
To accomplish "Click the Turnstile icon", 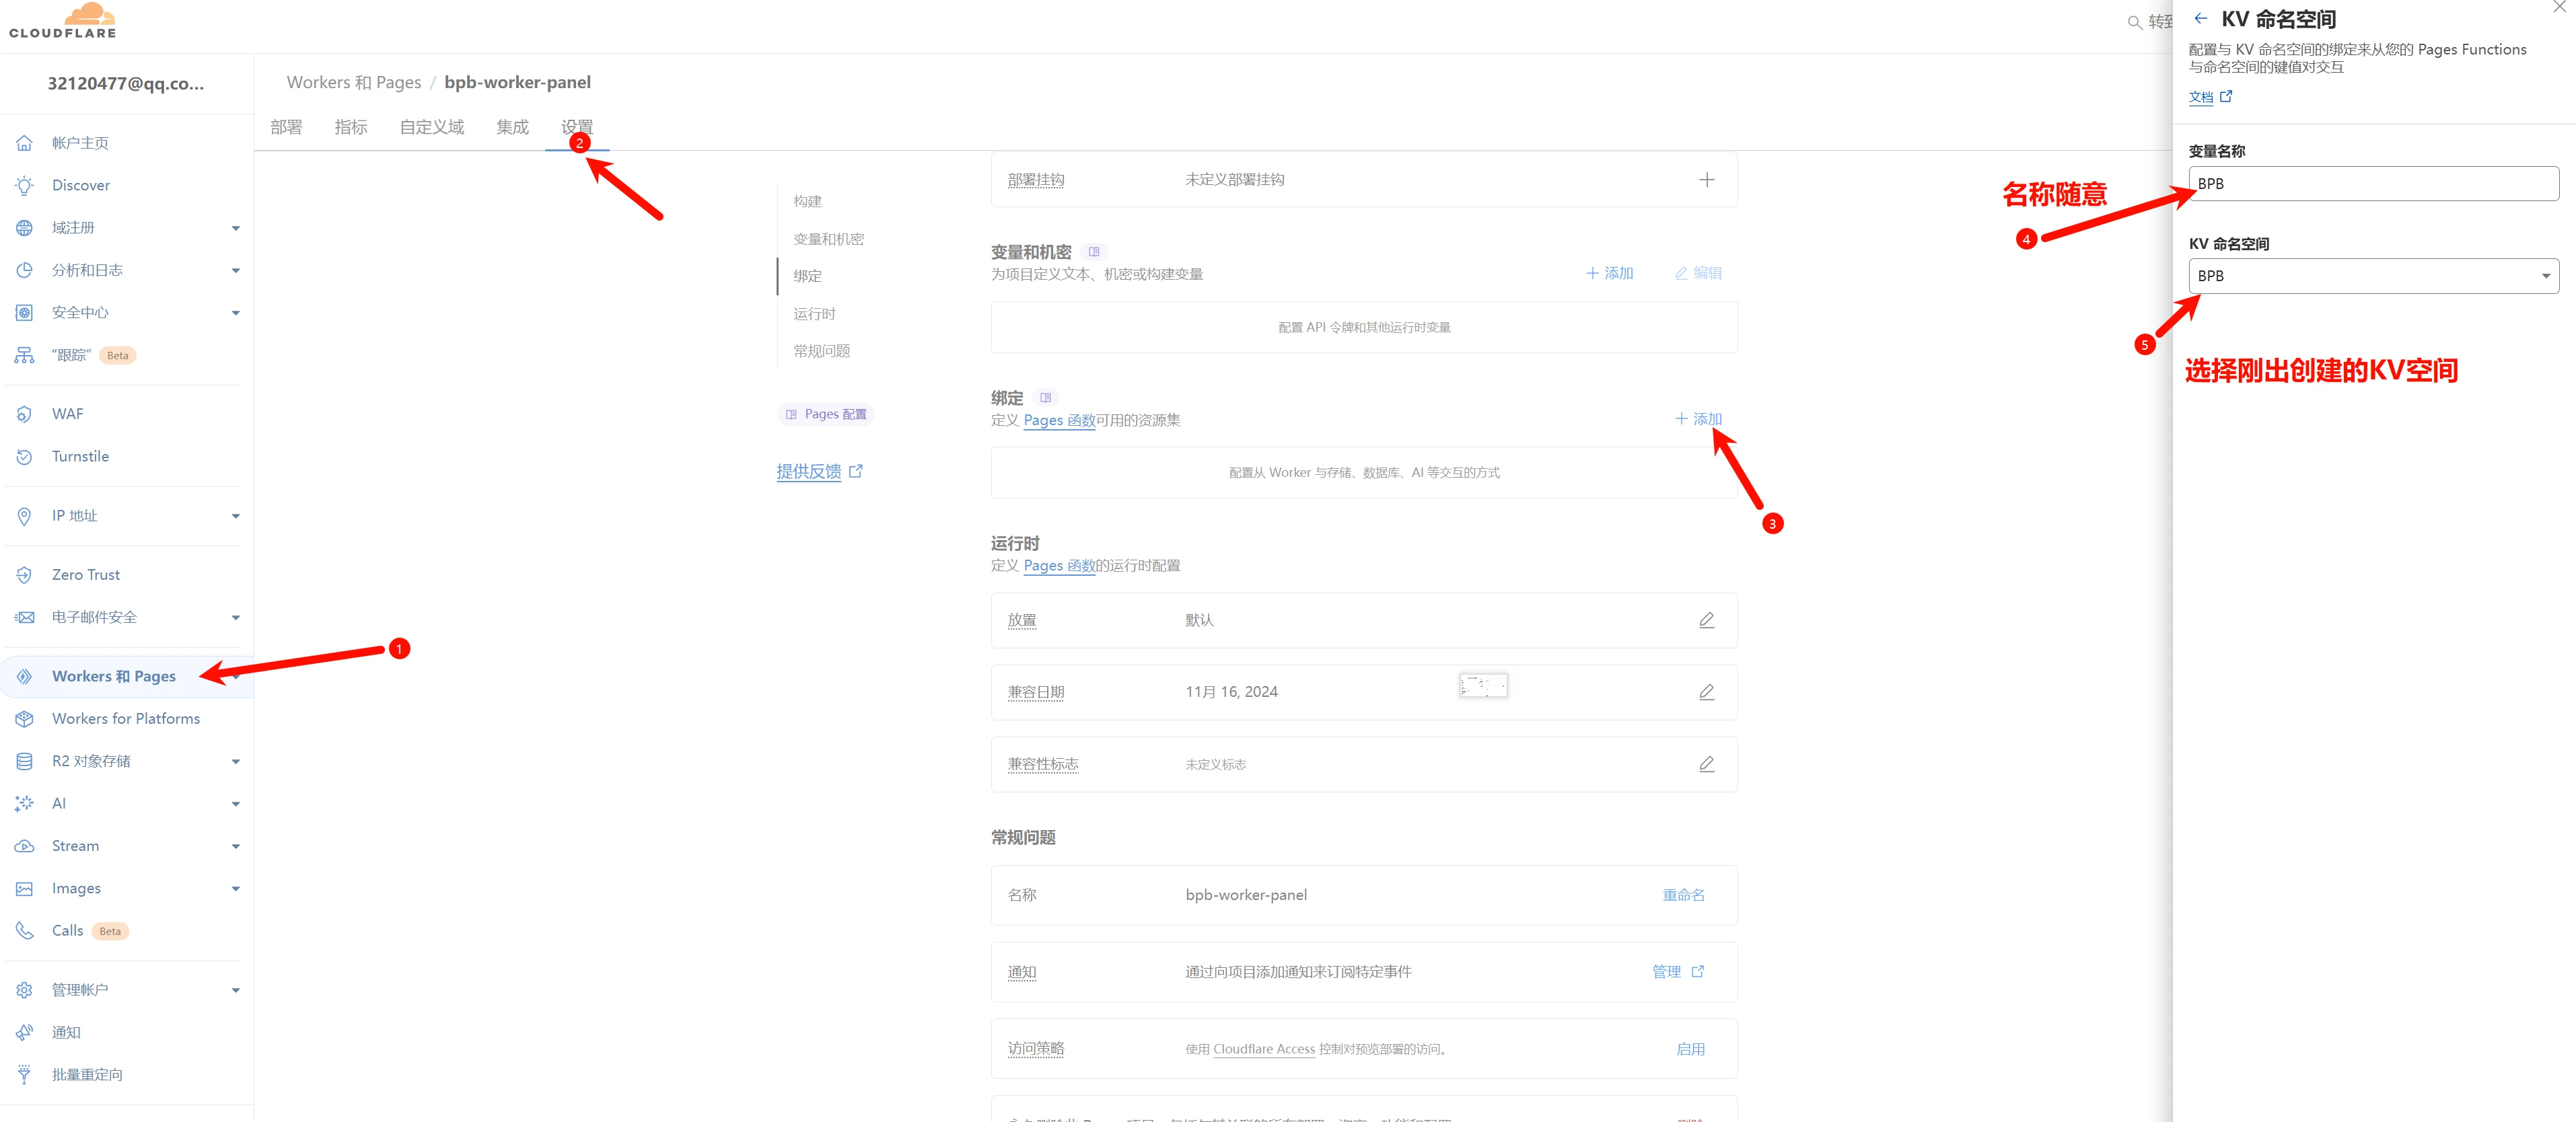I will tap(24, 456).
